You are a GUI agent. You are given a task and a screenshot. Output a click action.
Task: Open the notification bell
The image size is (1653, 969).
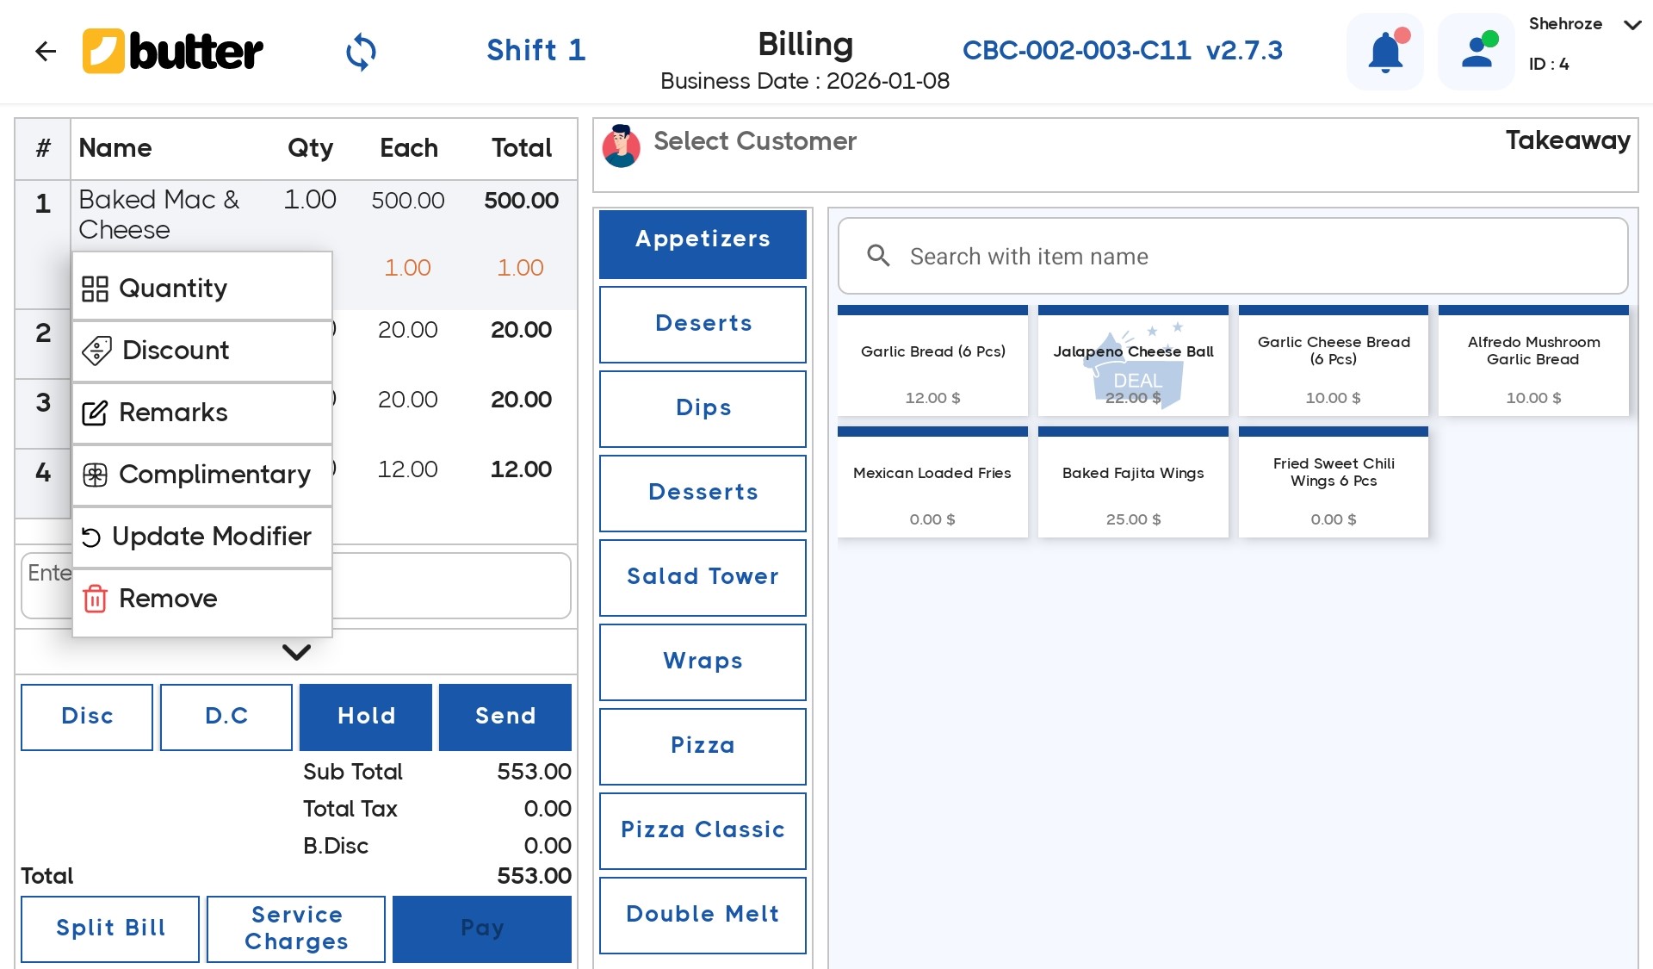click(x=1384, y=51)
